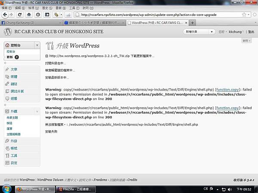Open the 書籤 (Bookmarks) menu

coord(61,8)
